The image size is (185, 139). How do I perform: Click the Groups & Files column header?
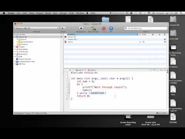coord(37,34)
